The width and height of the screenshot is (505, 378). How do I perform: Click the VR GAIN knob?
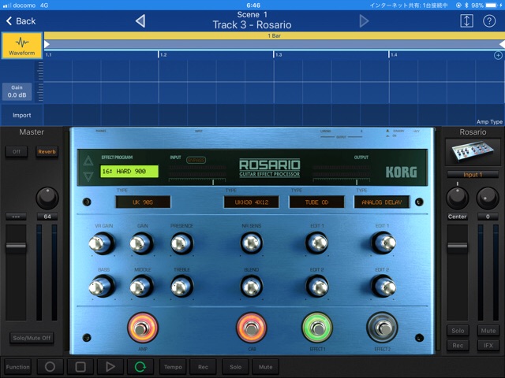click(102, 243)
